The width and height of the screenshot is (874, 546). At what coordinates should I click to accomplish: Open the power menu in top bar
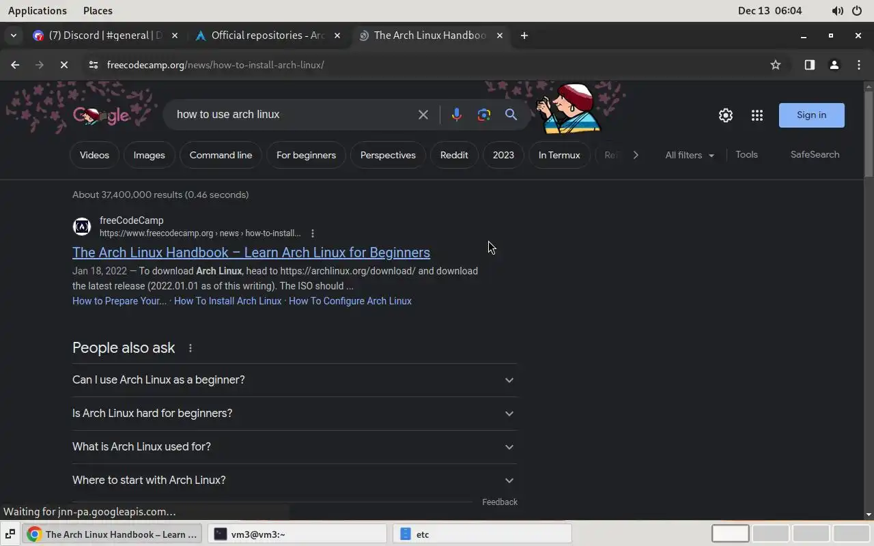pyautogui.click(x=857, y=11)
